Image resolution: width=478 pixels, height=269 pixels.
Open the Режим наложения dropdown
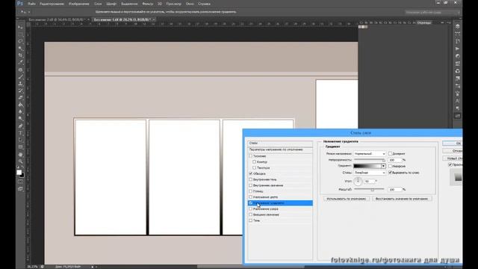370,154
